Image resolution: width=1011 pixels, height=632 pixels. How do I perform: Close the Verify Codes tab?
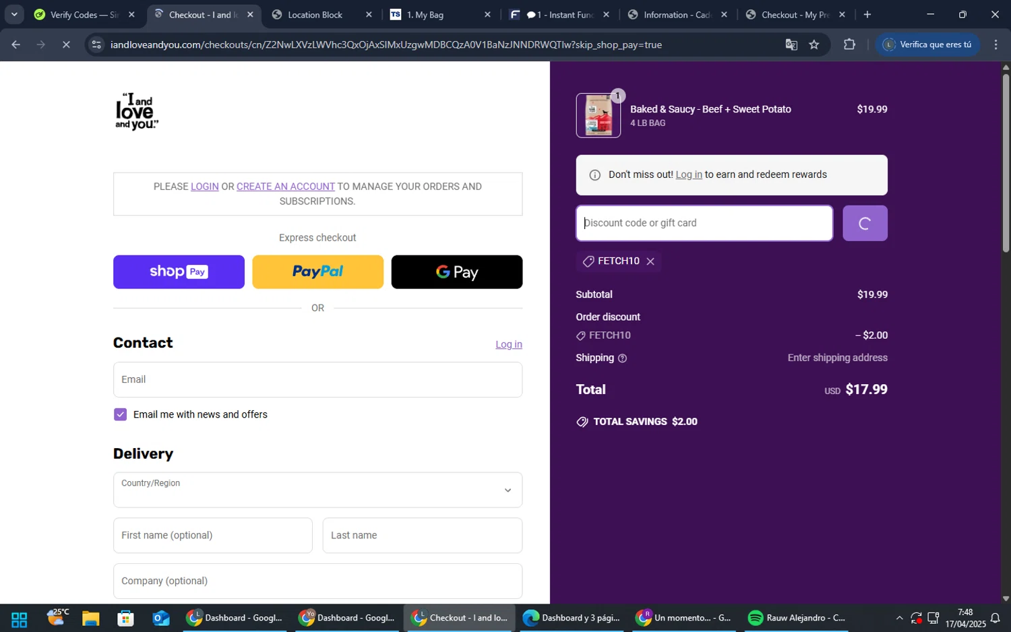[131, 14]
